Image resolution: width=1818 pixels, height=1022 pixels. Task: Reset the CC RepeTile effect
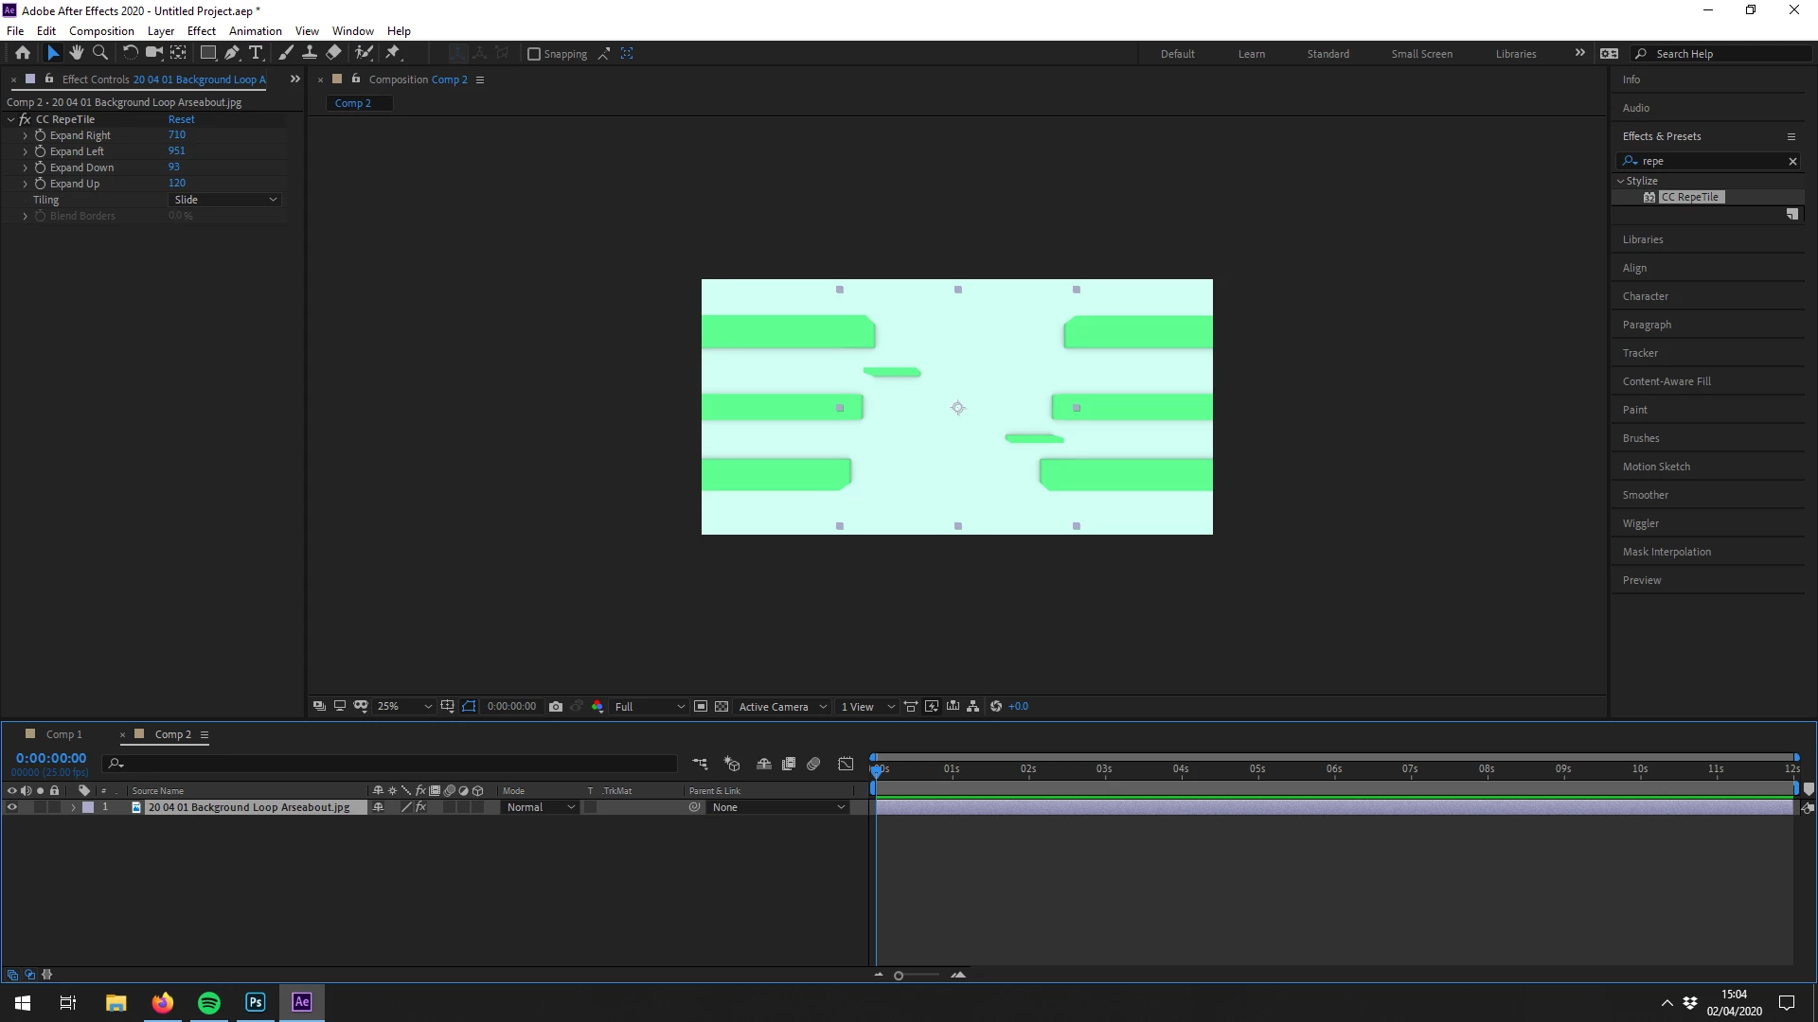coord(181,119)
